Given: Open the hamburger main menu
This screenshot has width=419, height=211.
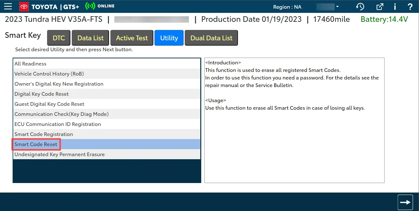Looking at the screenshot, I should coord(8,6).
